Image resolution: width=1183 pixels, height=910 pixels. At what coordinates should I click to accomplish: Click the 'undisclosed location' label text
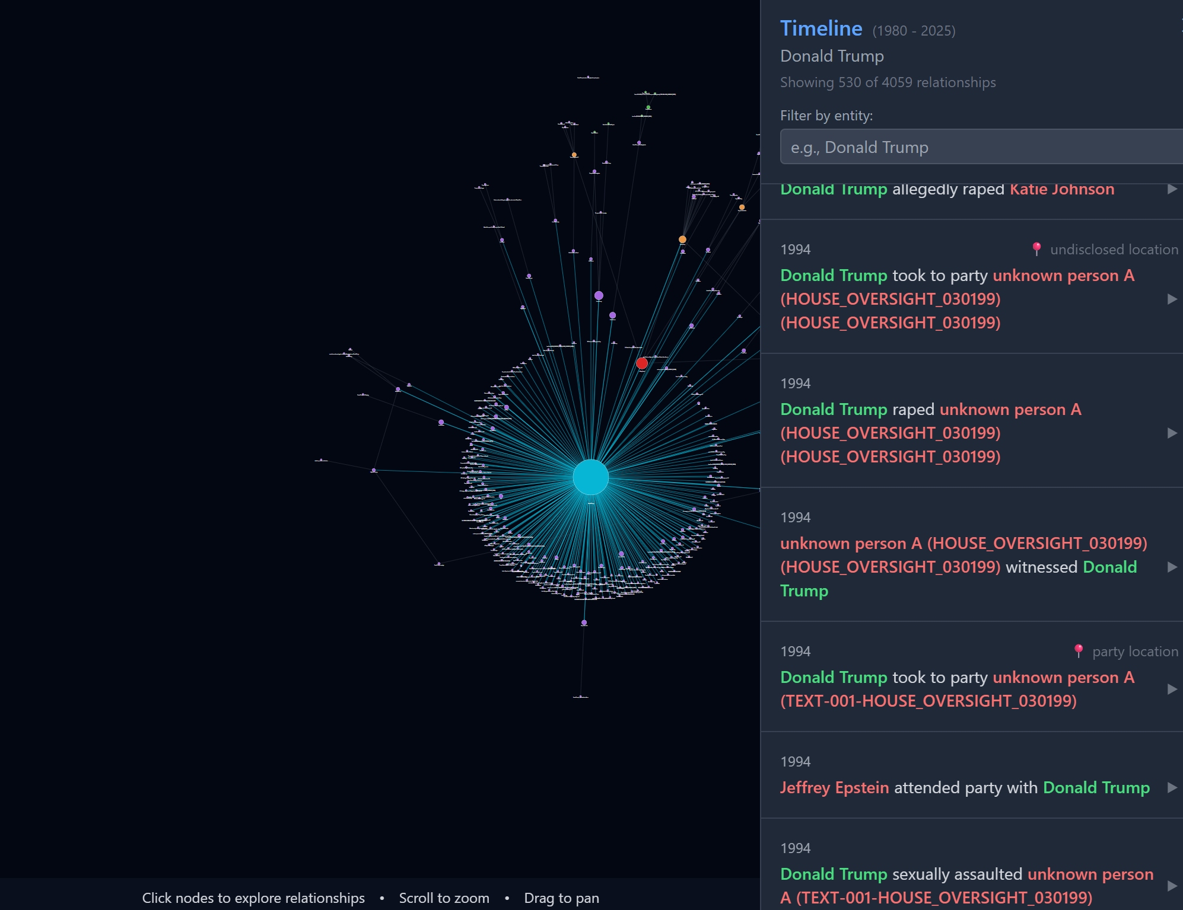1114,250
